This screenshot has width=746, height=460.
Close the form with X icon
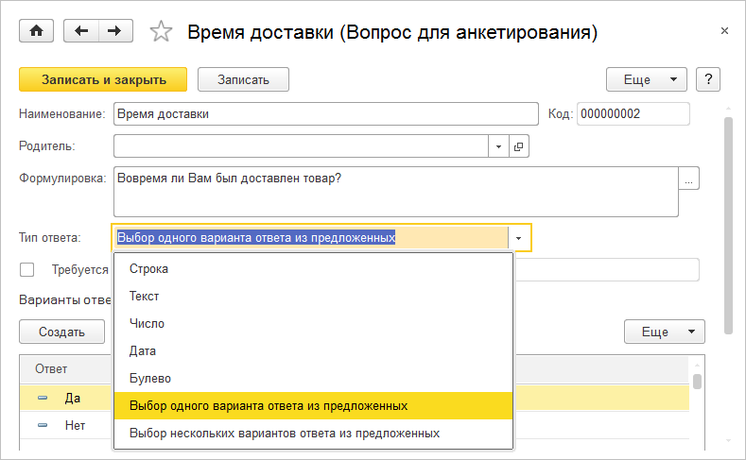[724, 31]
